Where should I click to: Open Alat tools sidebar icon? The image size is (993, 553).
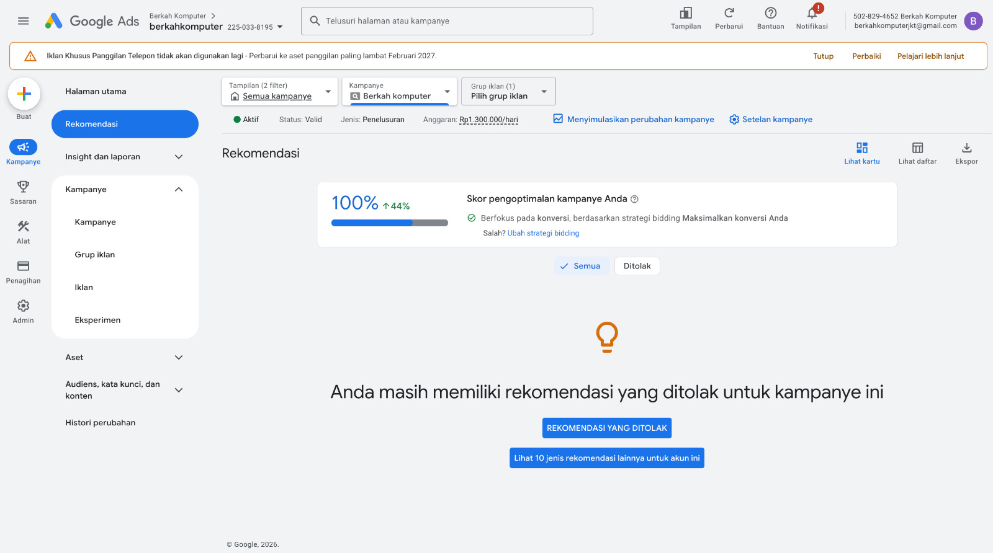tap(24, 226)
